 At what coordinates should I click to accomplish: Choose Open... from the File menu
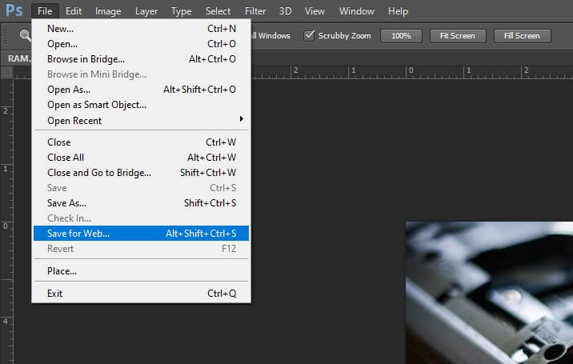[x=142, y=44]
